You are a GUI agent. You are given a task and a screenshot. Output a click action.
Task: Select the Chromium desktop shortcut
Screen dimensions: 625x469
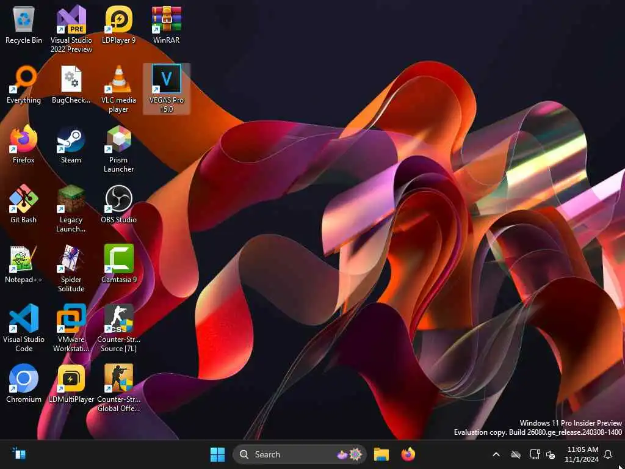tap(24, 384)
